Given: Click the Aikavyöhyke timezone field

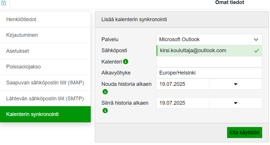Looking at the screenshot, I should click(x=209, y=73).
